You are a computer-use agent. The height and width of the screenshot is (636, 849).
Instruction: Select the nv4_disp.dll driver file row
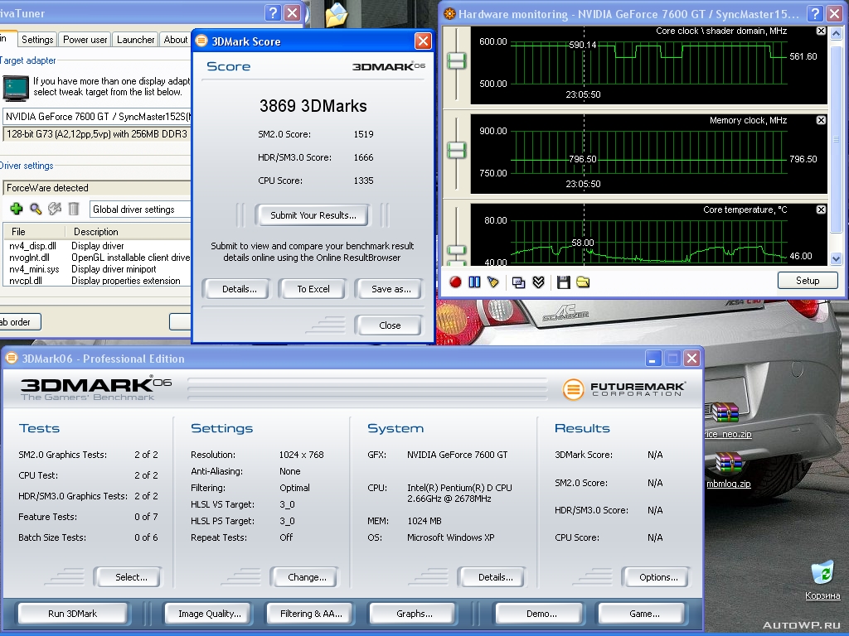click(98, 245)
